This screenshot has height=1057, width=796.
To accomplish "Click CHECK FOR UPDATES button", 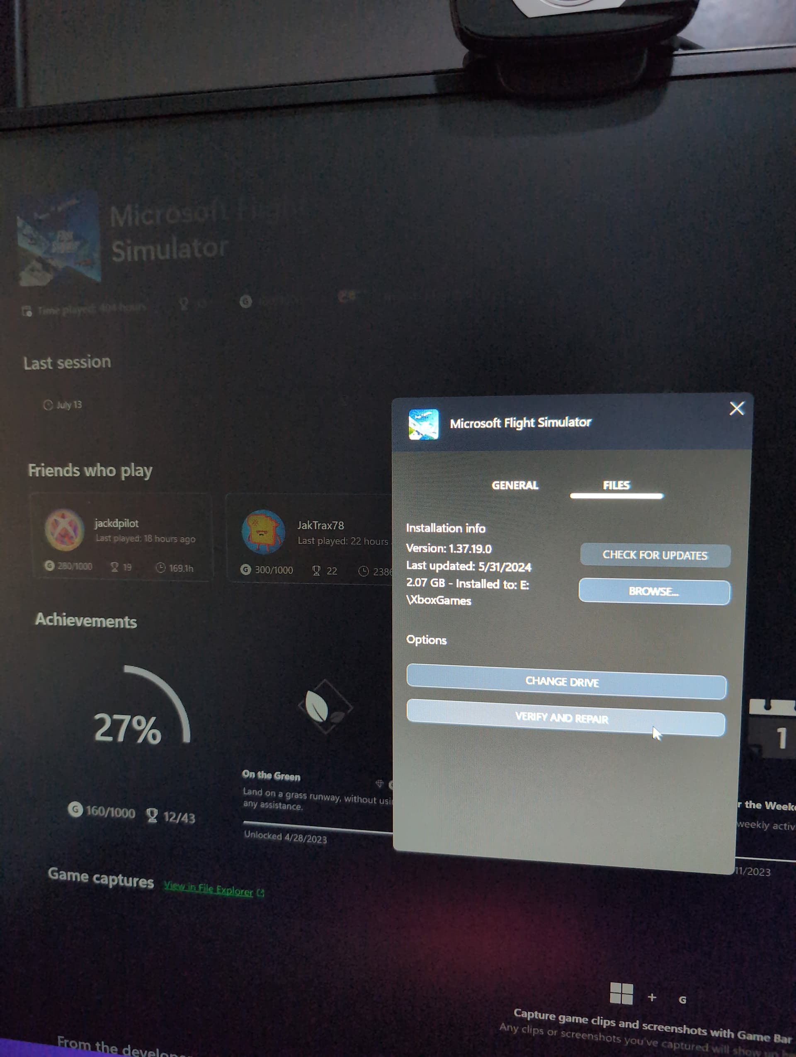I will click(x=655, y=555).
